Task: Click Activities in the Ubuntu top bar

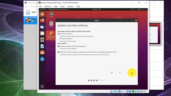Action: (43, 9)
